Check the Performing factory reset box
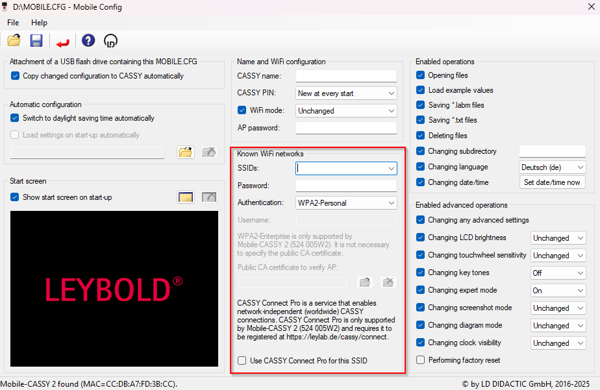Viewport: 600px width, 390px height. pyautogui.click(x=421, y=360)
